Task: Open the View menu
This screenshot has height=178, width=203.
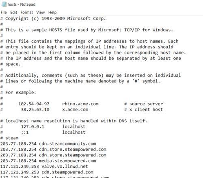Action: pyautogui.click(x=41, y=12)
